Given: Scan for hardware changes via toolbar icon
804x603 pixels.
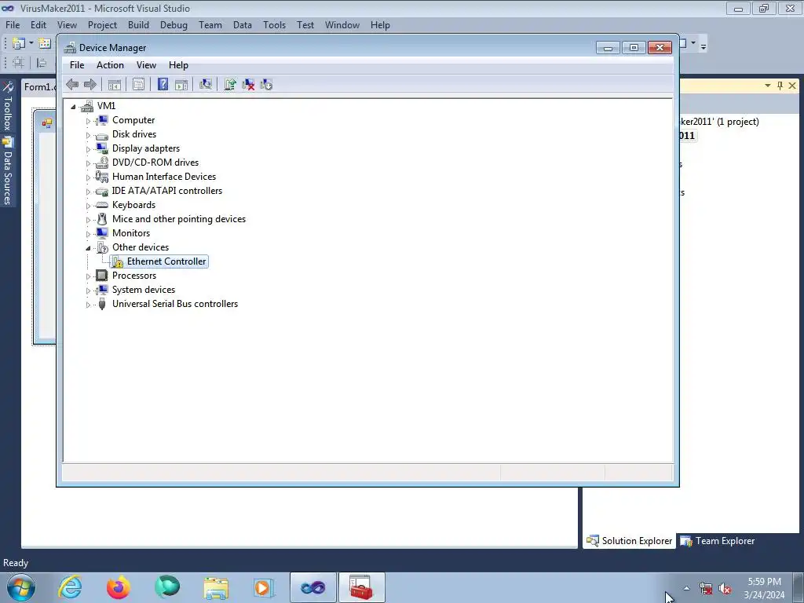Looking at the screenshot, I should tap(206, 85).
